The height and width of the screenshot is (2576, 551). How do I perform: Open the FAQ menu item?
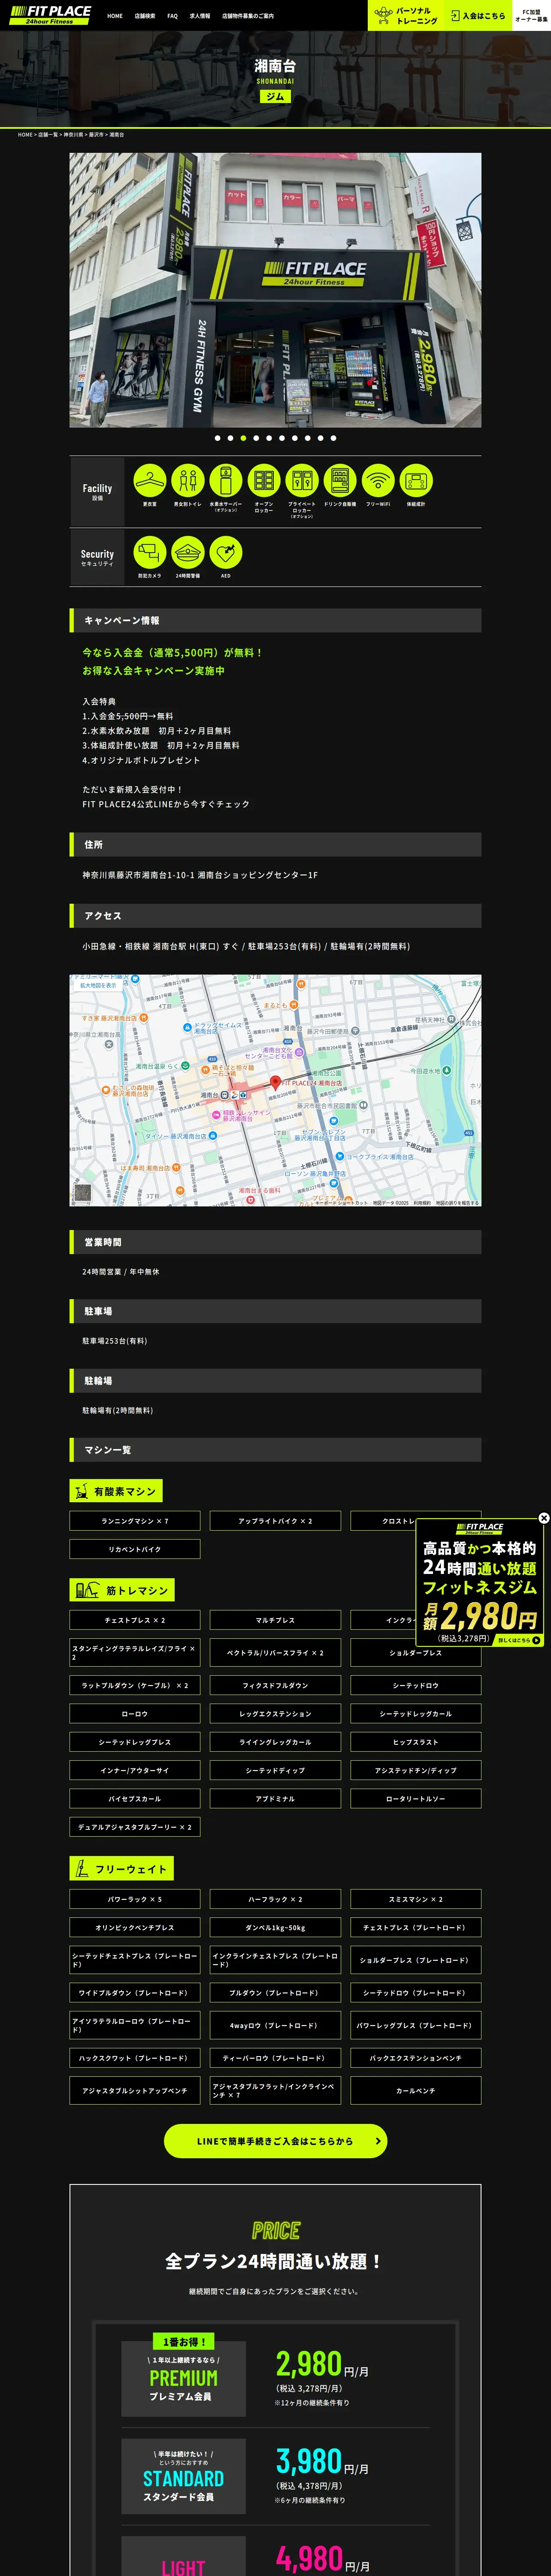click(172, 16)
